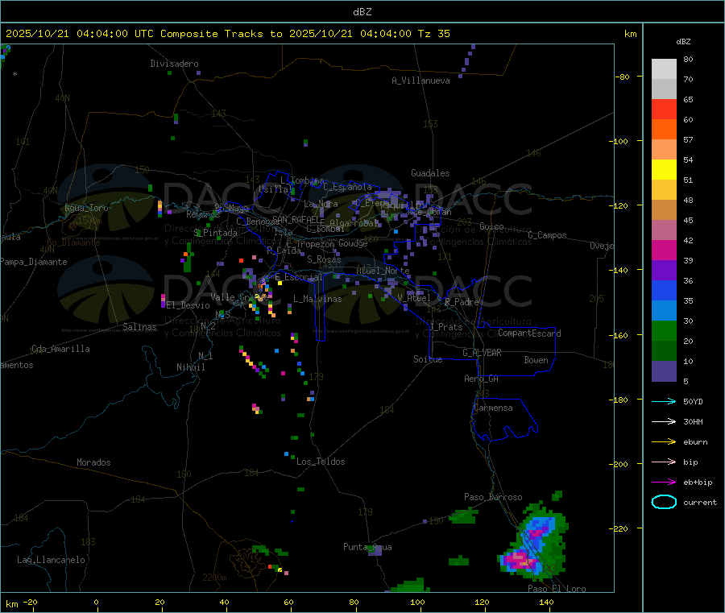Click the C_Española map label
This screenshot has width=725, height=613.
[348, 187]
